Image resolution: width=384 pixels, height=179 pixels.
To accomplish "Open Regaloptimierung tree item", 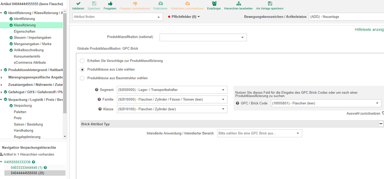I will coord(27,137).
